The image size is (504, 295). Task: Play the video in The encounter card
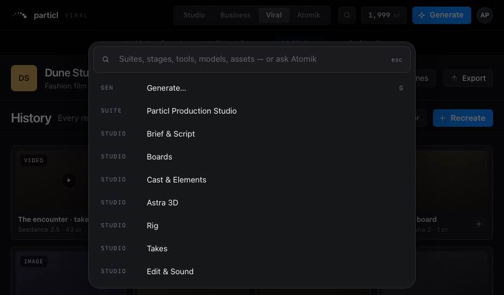coord(69,180)
